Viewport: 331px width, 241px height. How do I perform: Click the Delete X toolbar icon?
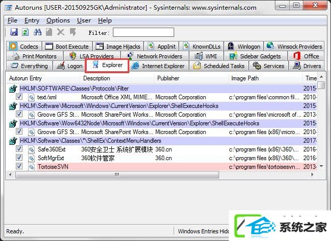coord(61,32)
